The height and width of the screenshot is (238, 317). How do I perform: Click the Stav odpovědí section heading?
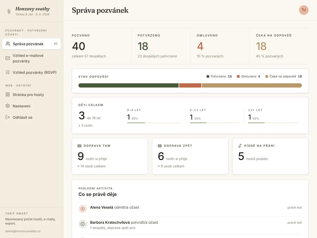93,77
